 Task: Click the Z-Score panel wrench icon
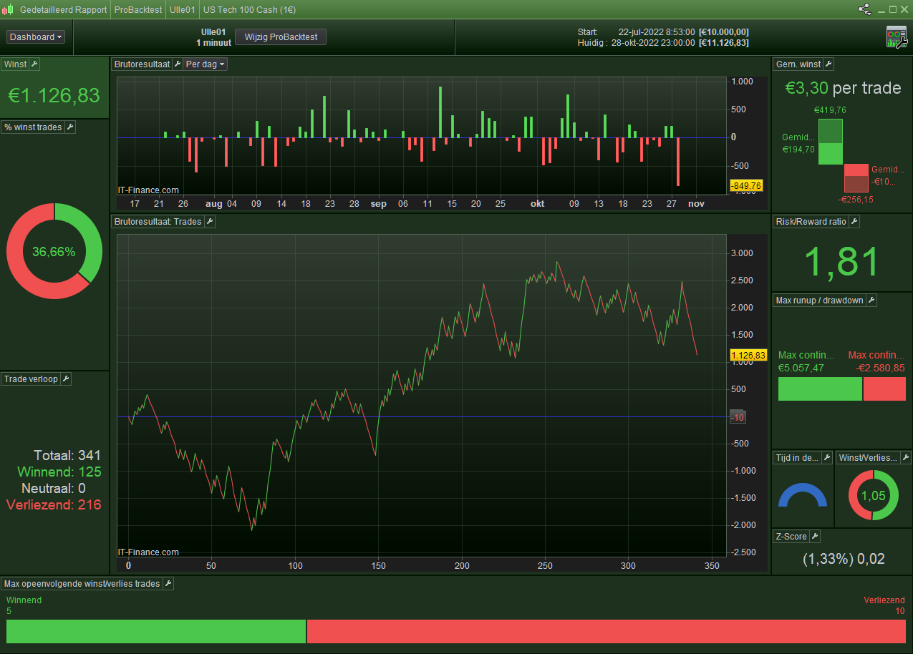click(815, 537)
